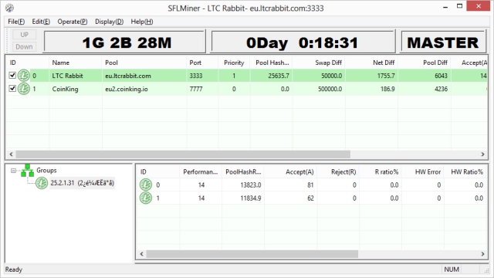The image size is (494, 278).
Task: Click the HW Error column header
Action: [x=422, y=172]
